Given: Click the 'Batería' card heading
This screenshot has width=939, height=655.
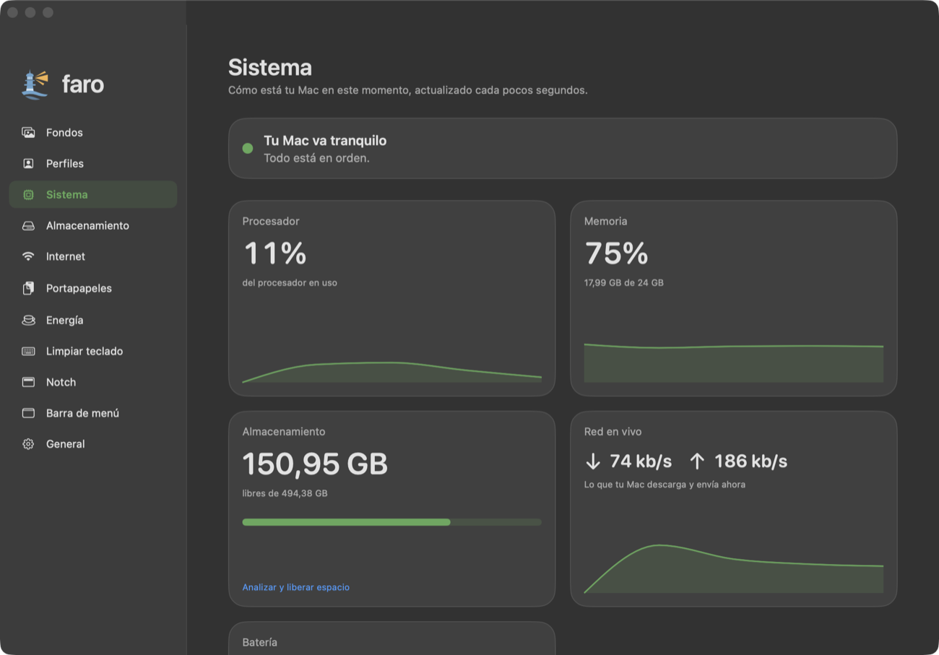Looking at the screenshot, I should coord(260,643).
